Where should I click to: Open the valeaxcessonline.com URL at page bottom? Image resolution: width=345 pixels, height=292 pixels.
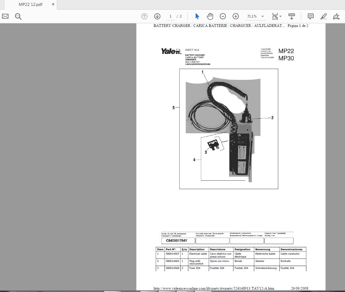(214, 288)
